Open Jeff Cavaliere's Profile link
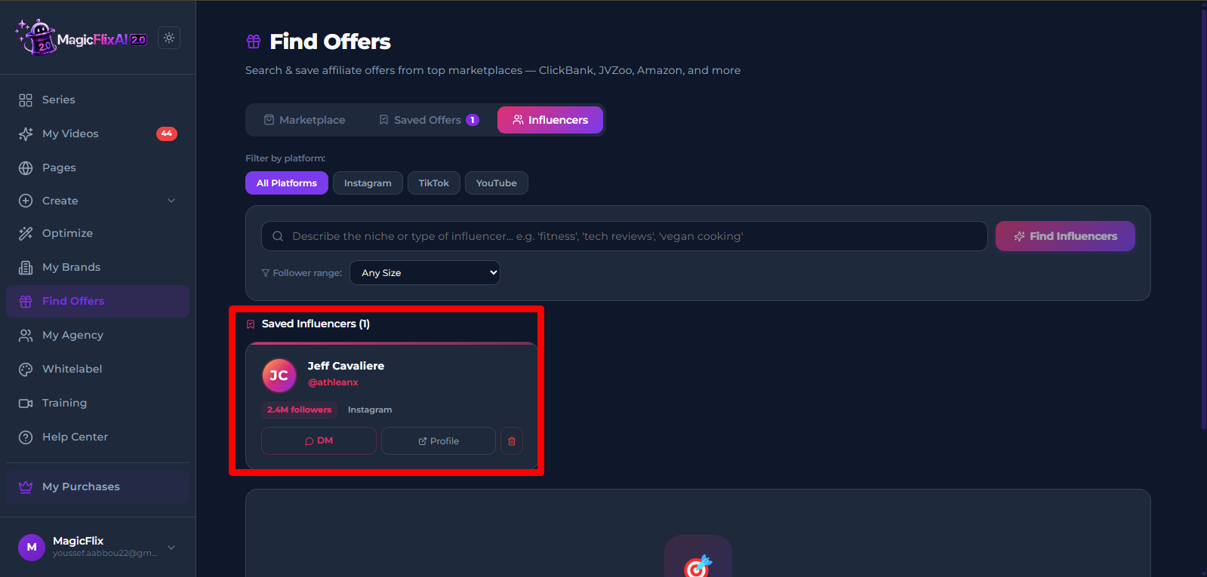Image resolution: width=1207 pixels, height=577 pixels. (x=439, y=441)
